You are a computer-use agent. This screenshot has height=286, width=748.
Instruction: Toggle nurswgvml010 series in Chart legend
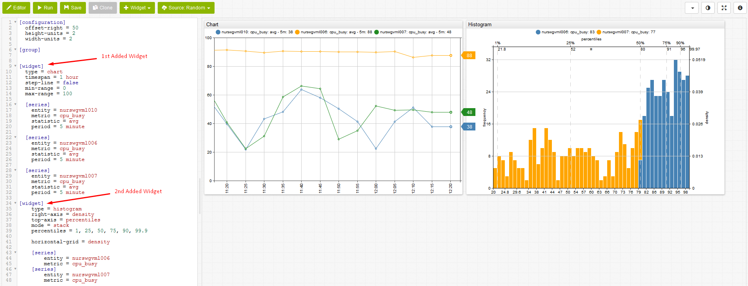click(254, 32)
